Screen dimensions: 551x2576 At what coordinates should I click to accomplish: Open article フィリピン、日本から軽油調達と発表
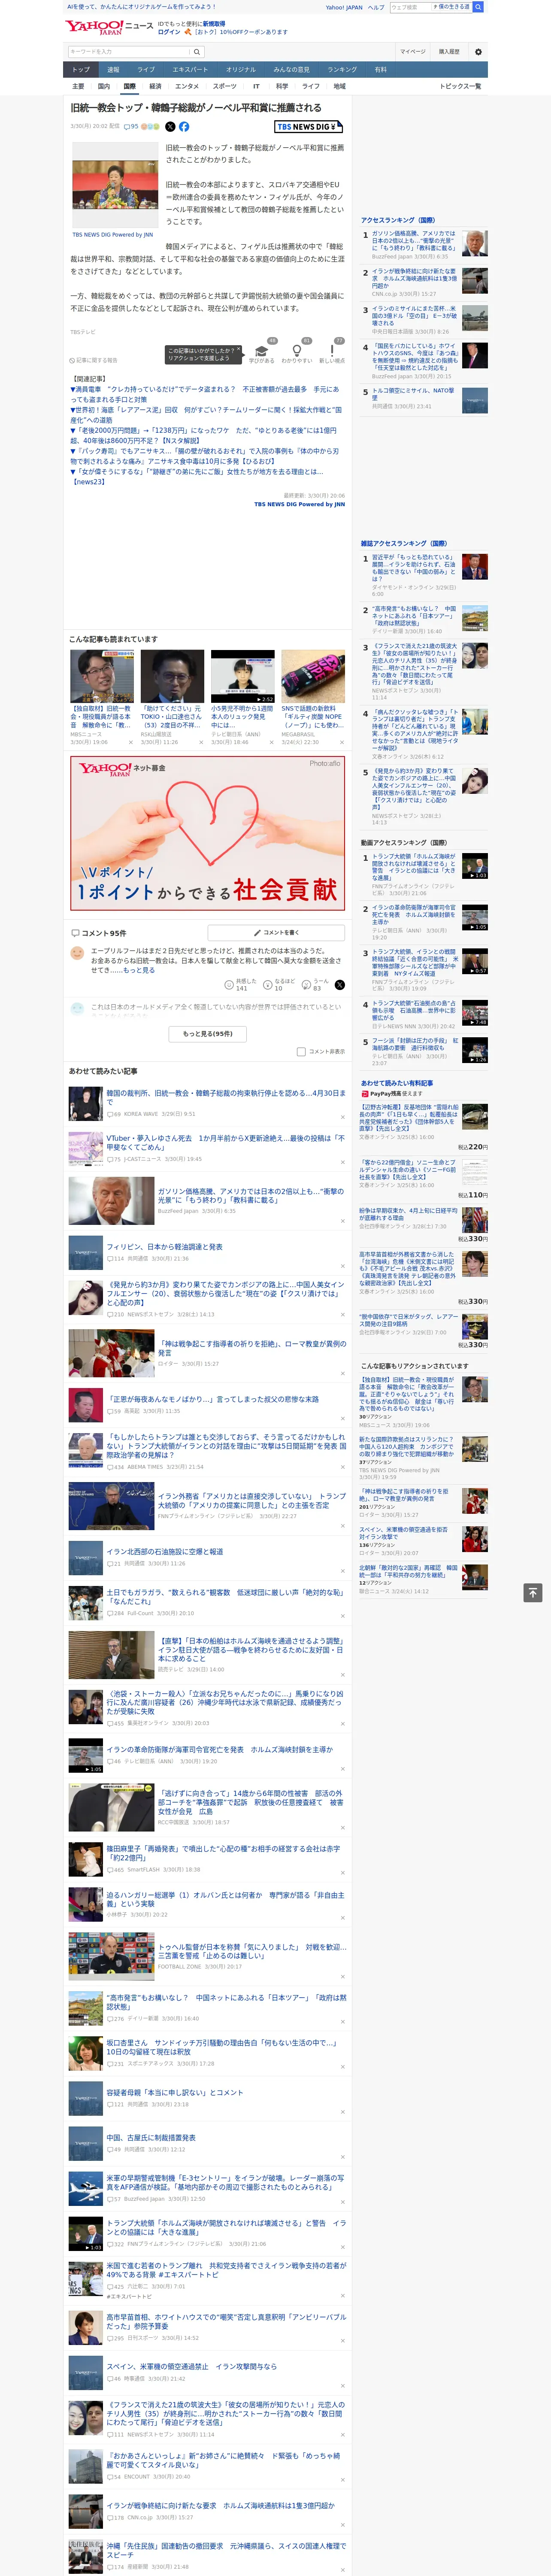(x=165, y=1247)
